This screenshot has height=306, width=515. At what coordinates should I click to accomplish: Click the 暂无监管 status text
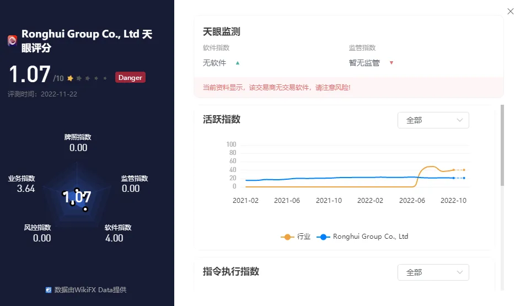(x=364, y=63)
